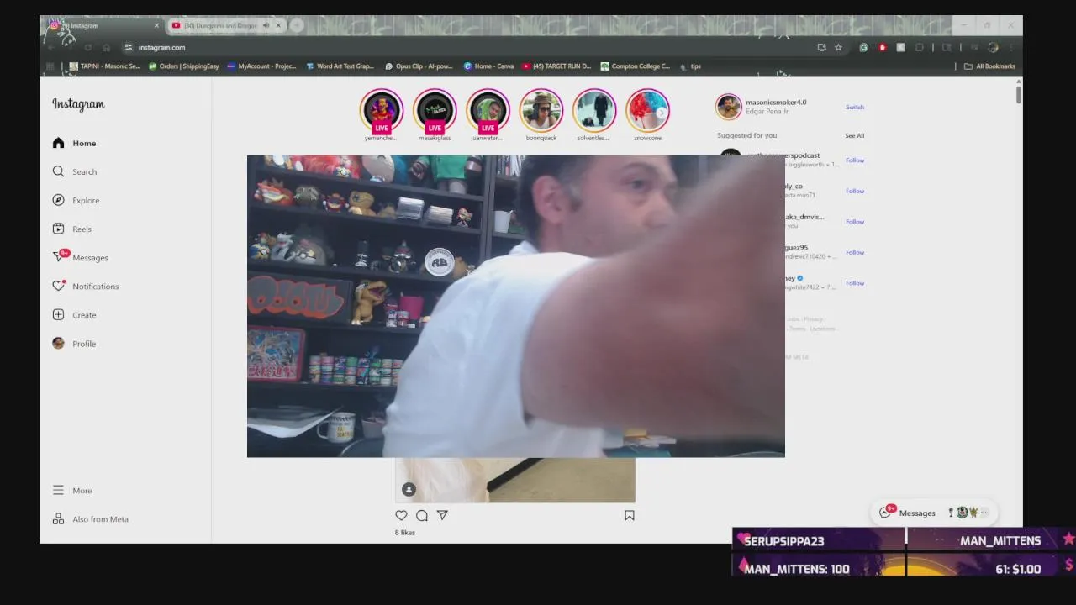Viewport: 1076px width, 605px height.
Task: Open yemenche live story
Action: [381, 111]
